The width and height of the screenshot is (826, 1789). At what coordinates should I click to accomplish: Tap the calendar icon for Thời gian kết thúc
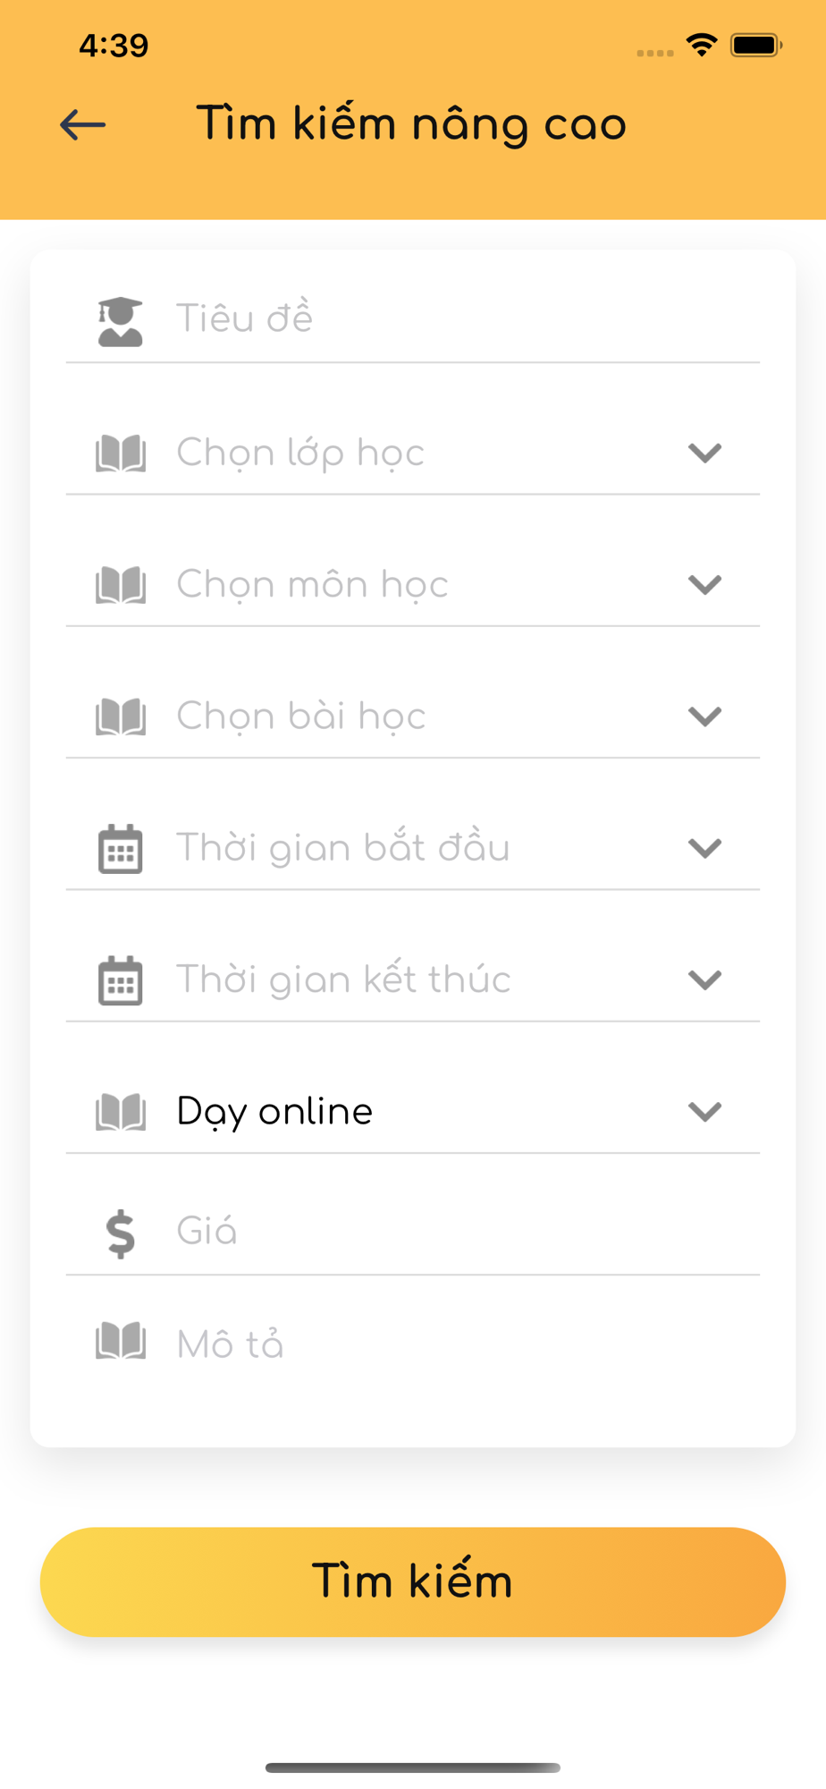(121, 980)
